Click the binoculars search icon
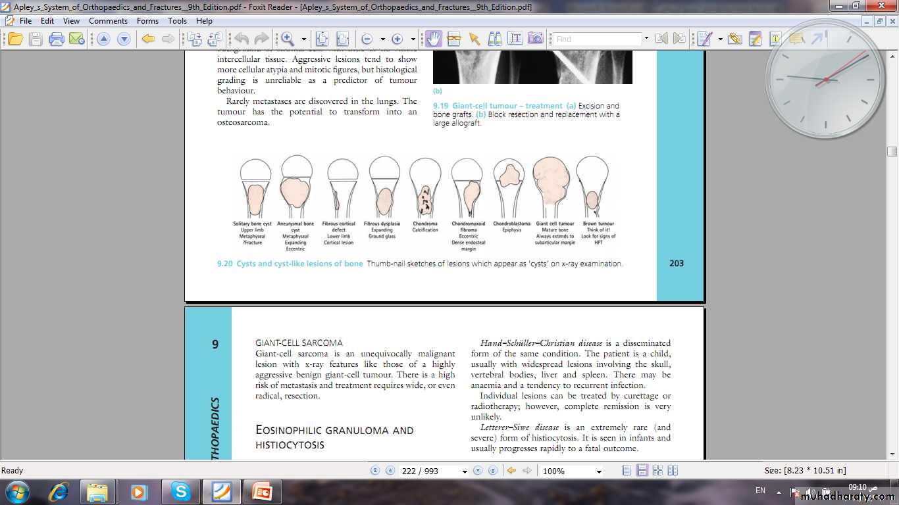This screenshot has height=505, width=899. point(494,39)
